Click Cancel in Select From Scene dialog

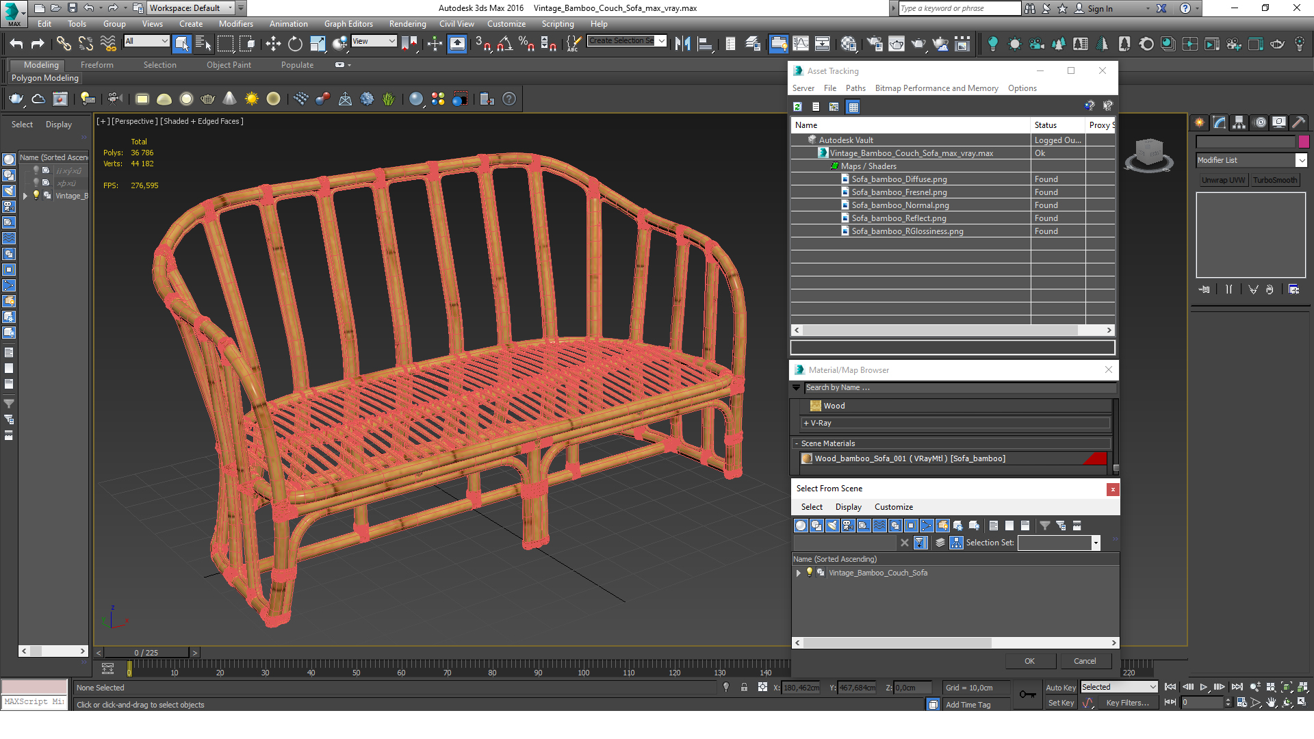click(x=1083, y=660)
